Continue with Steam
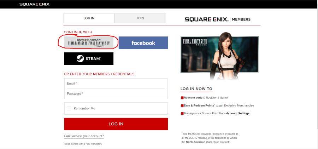 [89, 58]
